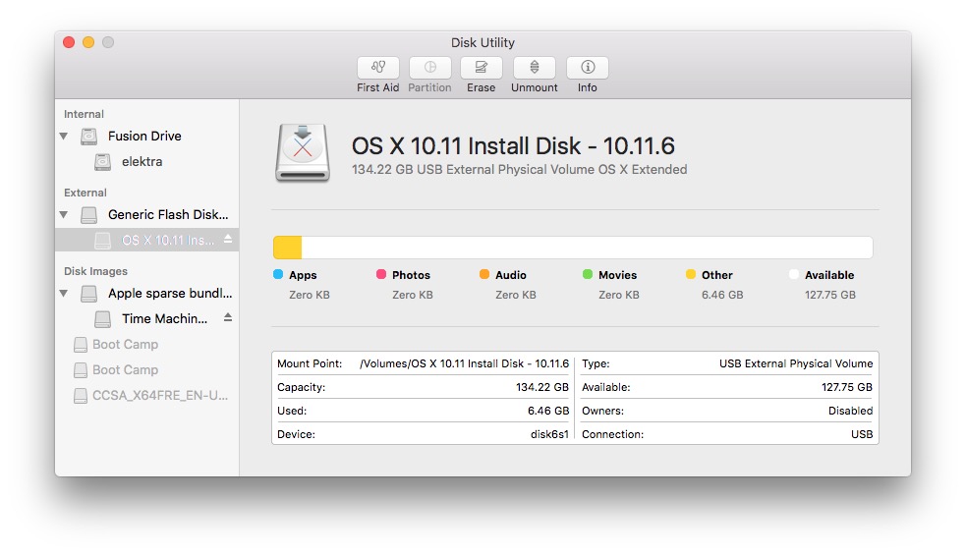The image size is (966, 555).
Task: Click the Mount Point path value
Action: pos(464,364)
